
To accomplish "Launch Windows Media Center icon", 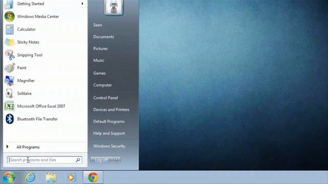I will [x=9, y=16].
